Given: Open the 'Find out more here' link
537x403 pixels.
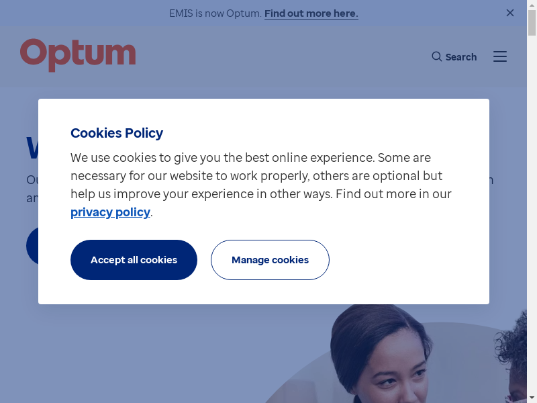Looking at the screenshot, I should pos(311,13).
